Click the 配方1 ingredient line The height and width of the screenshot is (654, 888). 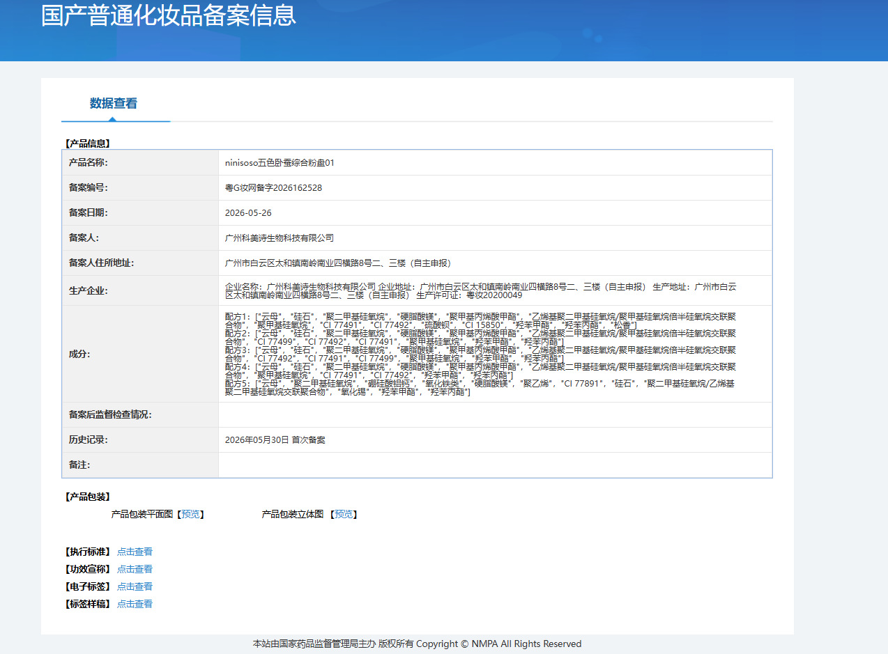480,320
